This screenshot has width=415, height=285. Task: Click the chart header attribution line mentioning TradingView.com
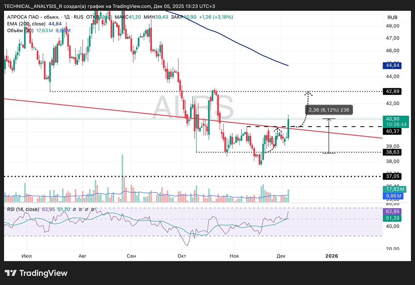pos(109,6)
